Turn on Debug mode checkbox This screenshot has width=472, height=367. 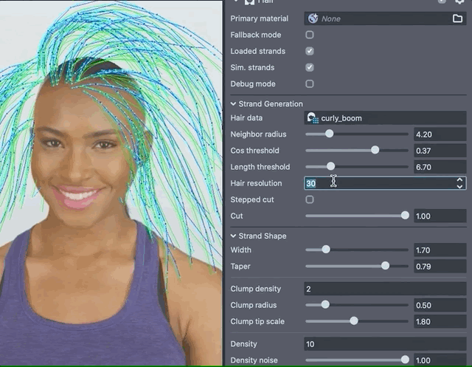[310, 84]
